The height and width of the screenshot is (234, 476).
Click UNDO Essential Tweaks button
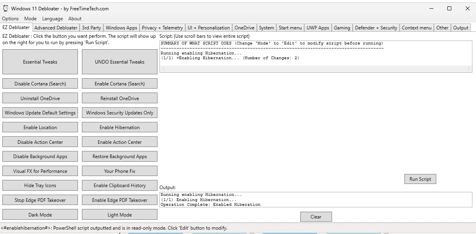(120, 62)
